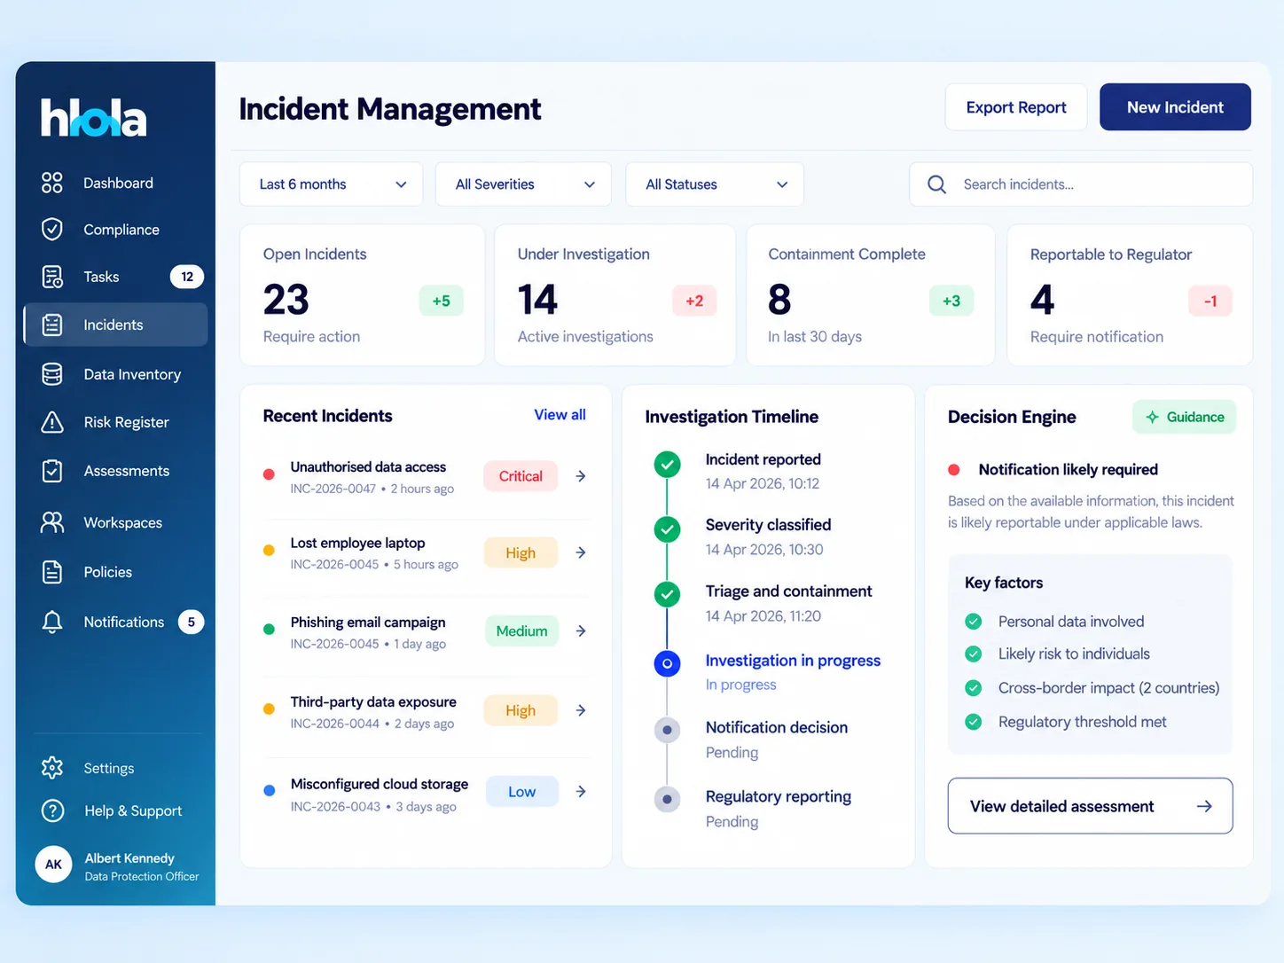The width and height of the screenshot is (1284, 963).
Task: Select Investigation in progress timeline marker
Action: coord(667,663)
